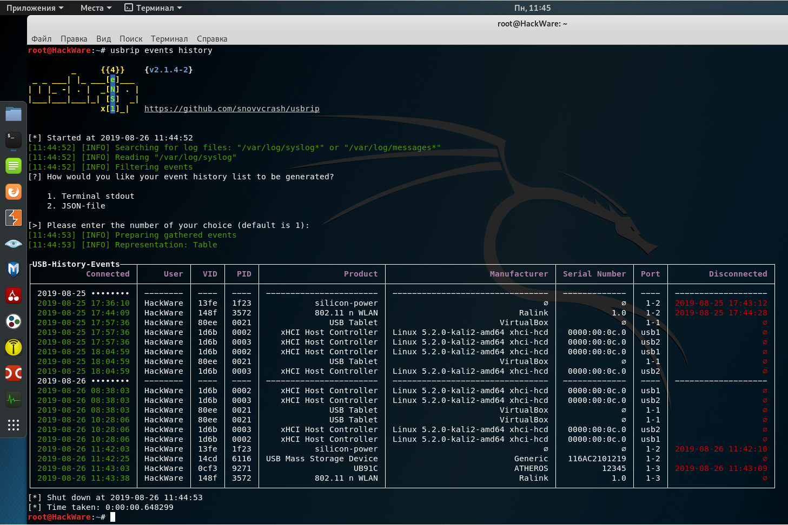Open the red Cherrytree dock icon
The width and height of the screenshot is (788, 525).
[14, 295]
